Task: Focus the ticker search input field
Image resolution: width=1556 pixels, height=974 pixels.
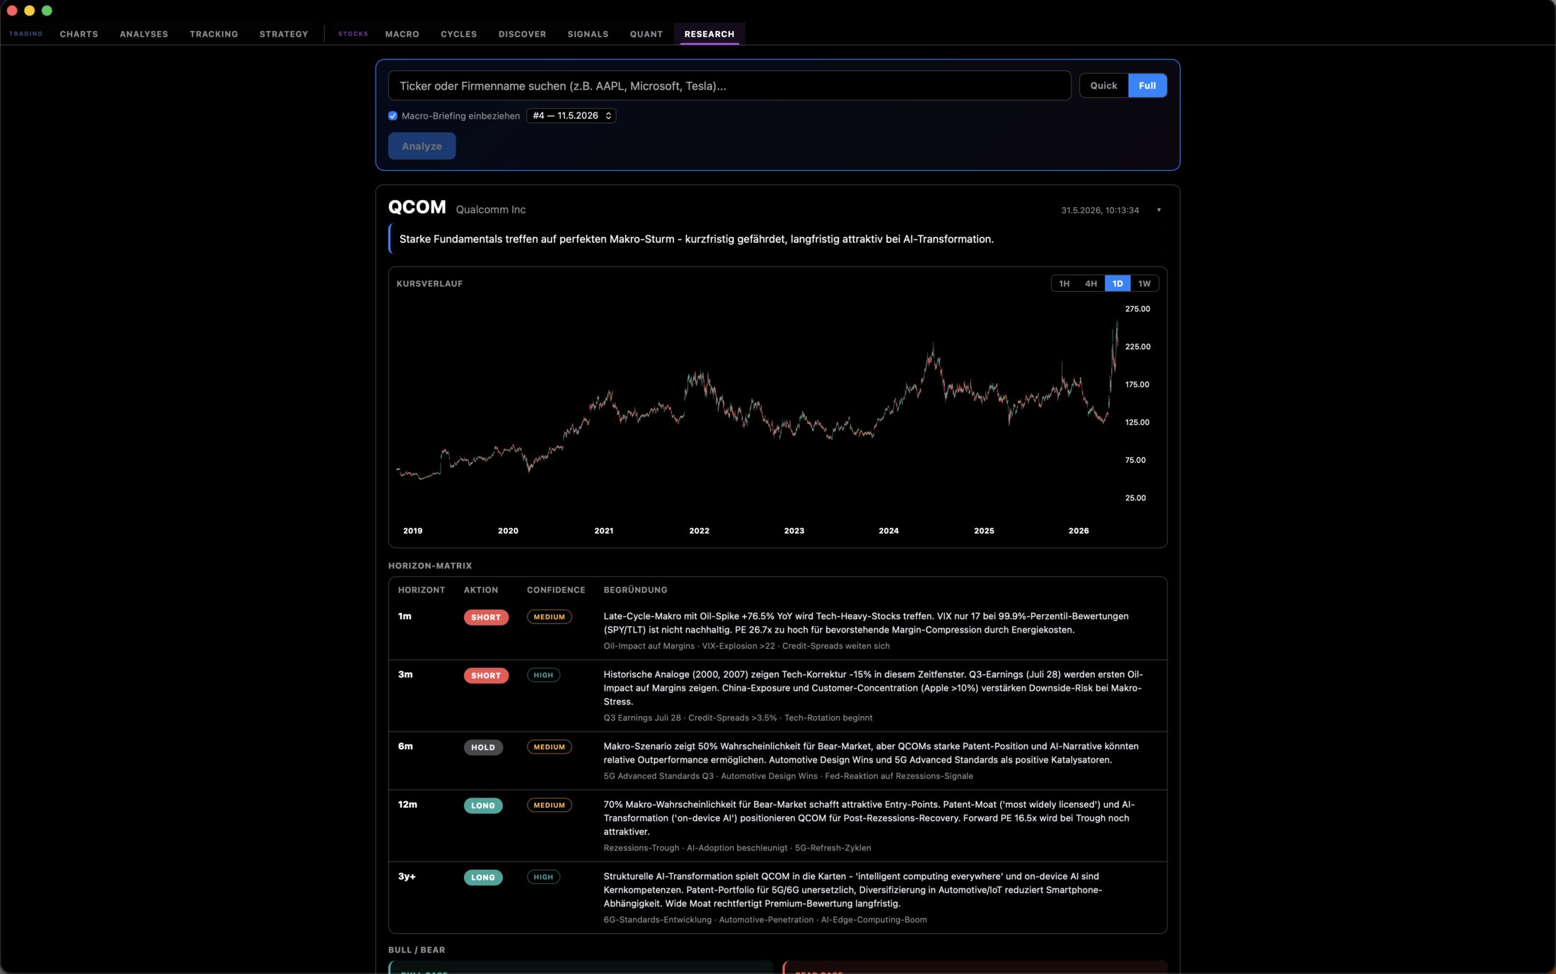Action: coord(729,86)
